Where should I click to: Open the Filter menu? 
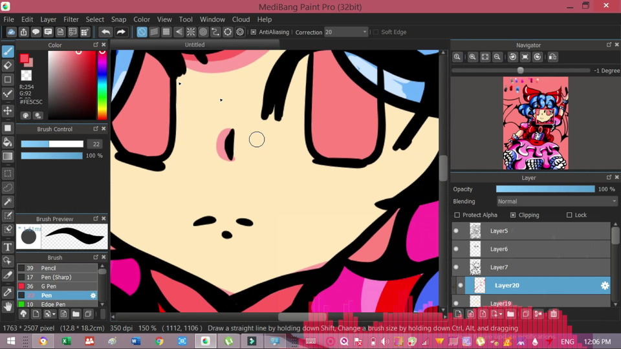tap(71, 19)
